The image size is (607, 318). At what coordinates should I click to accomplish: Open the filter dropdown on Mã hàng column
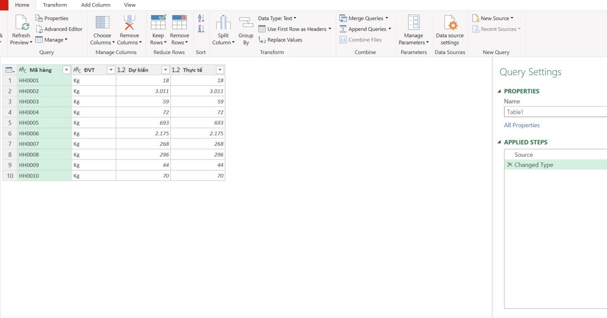point(65,70)
